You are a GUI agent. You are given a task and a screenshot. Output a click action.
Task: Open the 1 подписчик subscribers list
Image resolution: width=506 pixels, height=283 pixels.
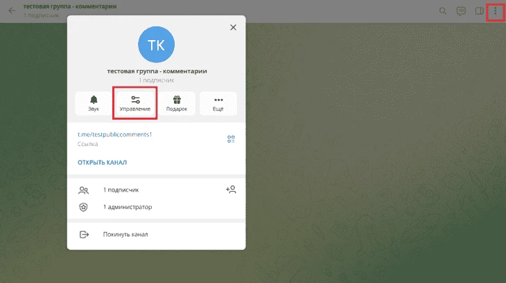pyautogui.click(x=125, y=190)
